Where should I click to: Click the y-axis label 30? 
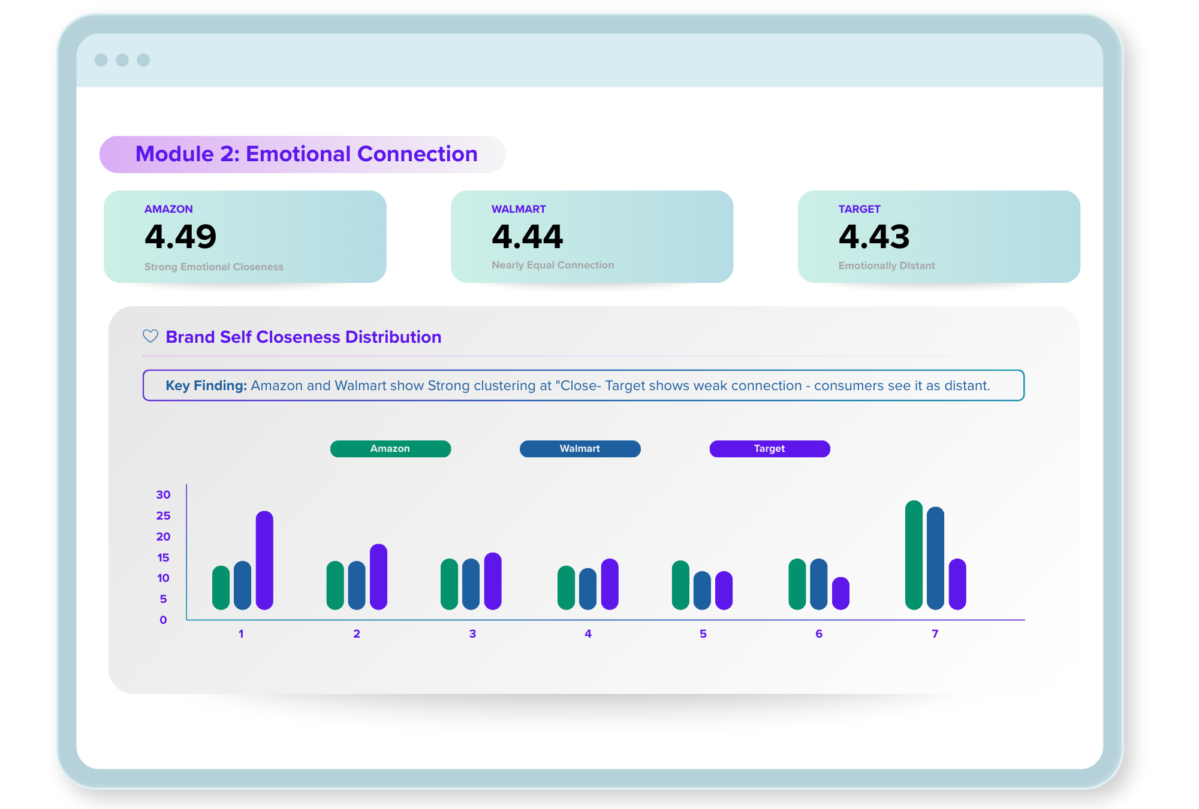point(163,494)
